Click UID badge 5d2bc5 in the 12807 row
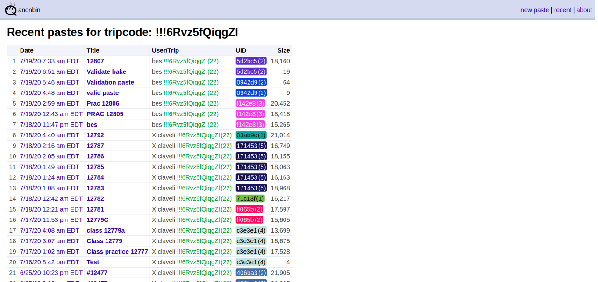 click(251, 61)
